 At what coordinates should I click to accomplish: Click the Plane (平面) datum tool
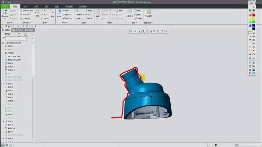pos(37,12)
